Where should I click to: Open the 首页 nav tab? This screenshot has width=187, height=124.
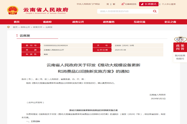point(17,22)
